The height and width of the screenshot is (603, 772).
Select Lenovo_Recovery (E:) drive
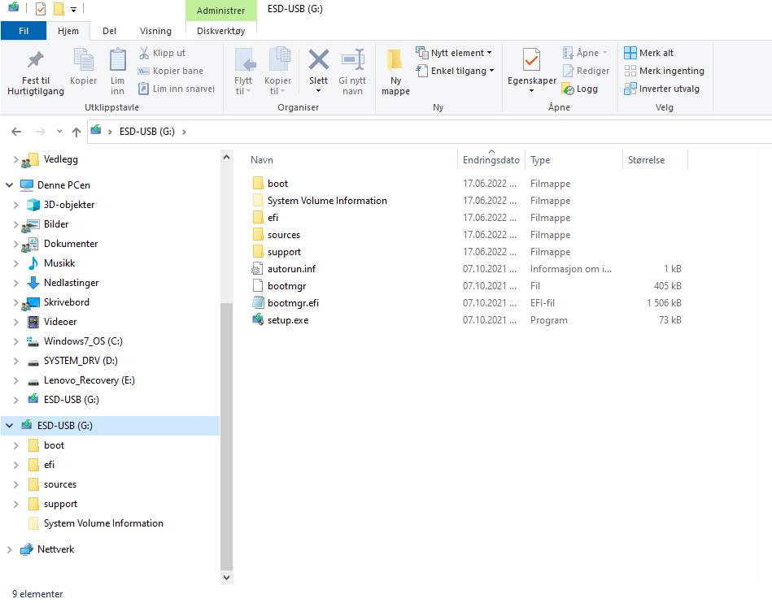tap(89, 380)
